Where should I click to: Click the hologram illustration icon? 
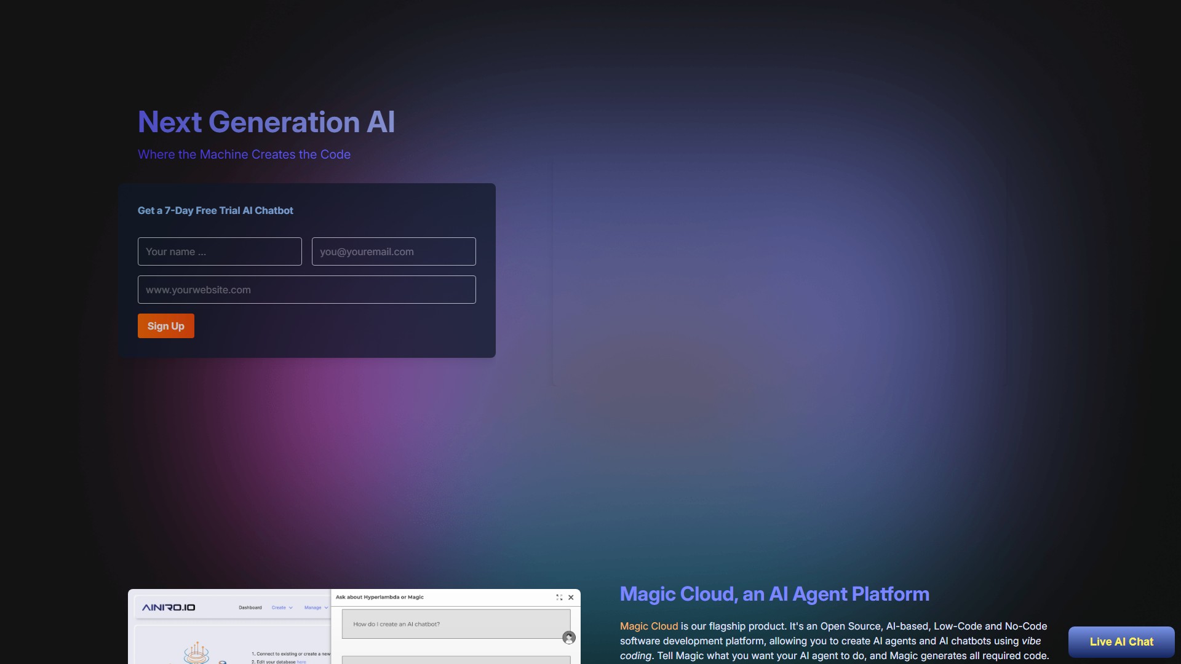196,653
